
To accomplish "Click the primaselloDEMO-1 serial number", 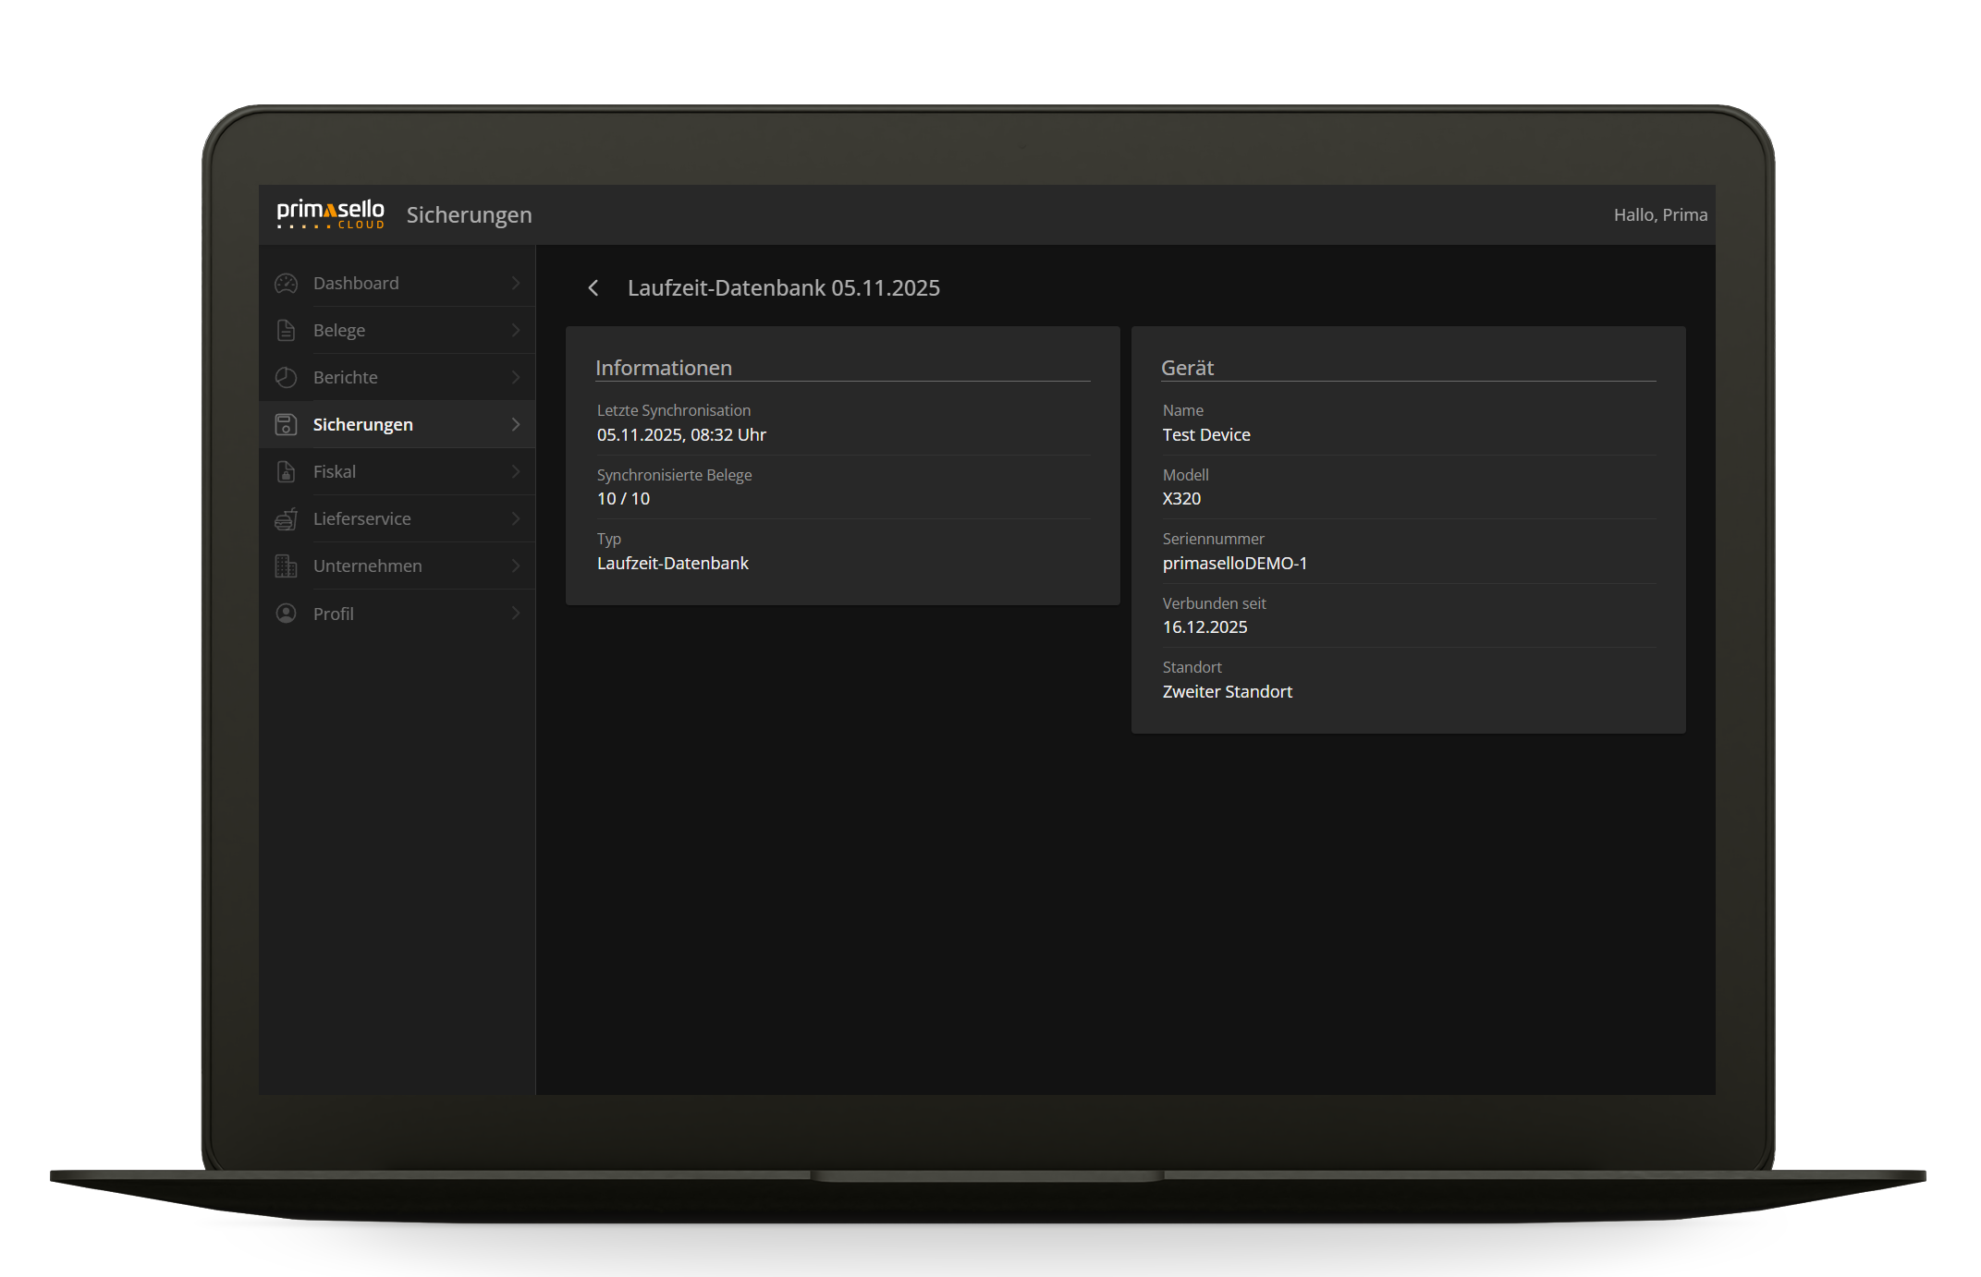I will pyautogui.click(x=1234, y=564).
